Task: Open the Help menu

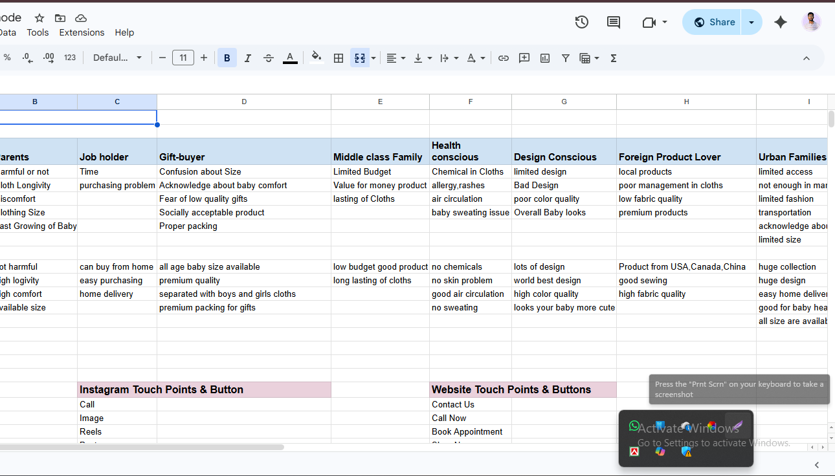Action: tap(124, 32)
